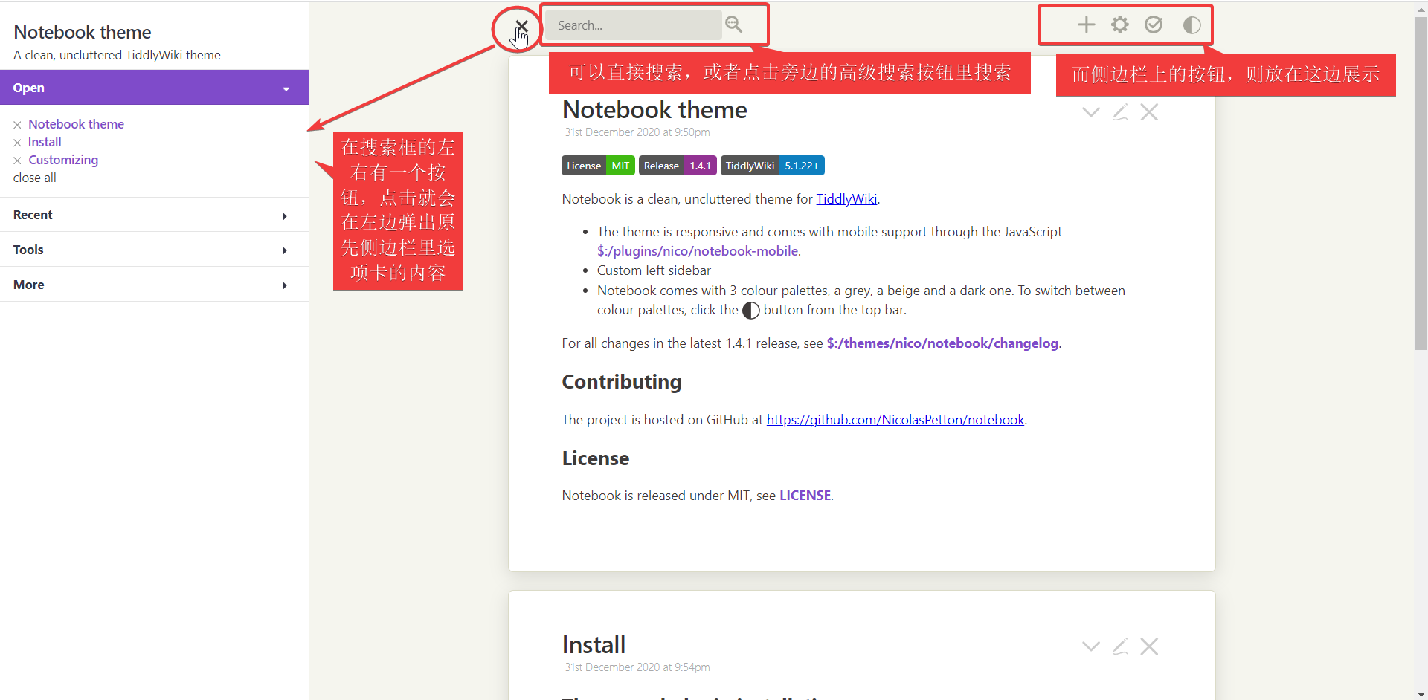
Task: Expand the Recent sidebar section
Action: [154, 215]
